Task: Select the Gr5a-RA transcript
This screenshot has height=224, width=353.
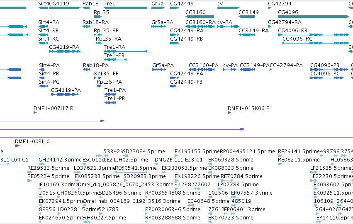Action: coord(158,26)
